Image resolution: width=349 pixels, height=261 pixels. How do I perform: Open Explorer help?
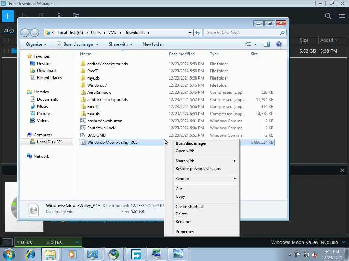coord(279,44)
